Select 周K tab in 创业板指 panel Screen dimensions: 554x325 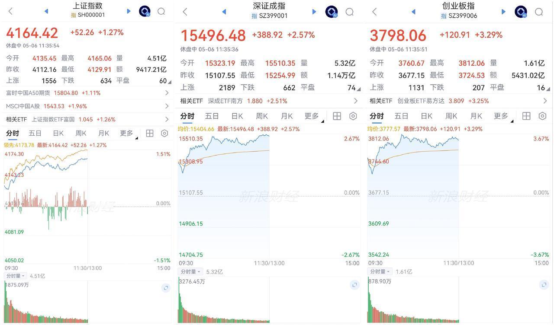451,116
